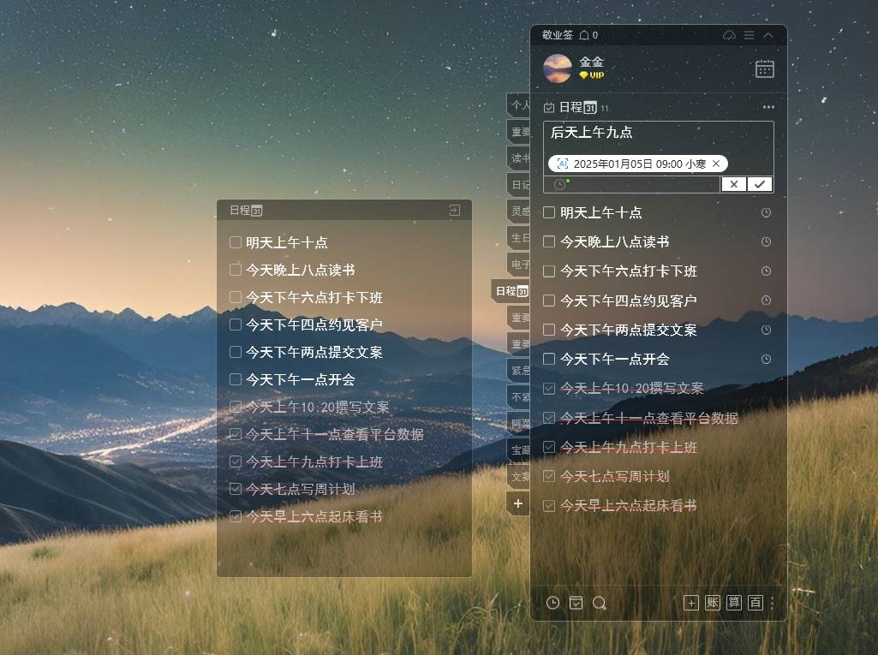Remove the 2025年01月05日 09:00 time tag
Screen dimensions: 878x655
coord(716,164)
